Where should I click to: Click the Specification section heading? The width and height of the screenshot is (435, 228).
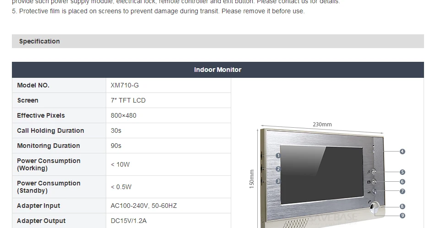pyautogui.click(x=39, y=41)
